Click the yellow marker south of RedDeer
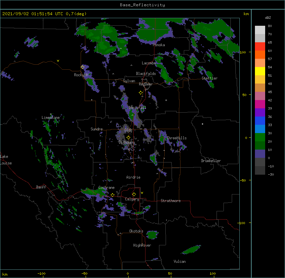 pyautogui.click(x=141, y=93)
